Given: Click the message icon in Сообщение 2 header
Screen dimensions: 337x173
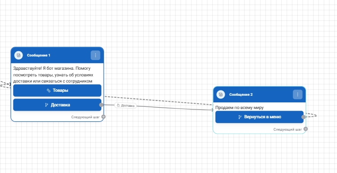Looking at the screenshot, I should pos(221,94).
